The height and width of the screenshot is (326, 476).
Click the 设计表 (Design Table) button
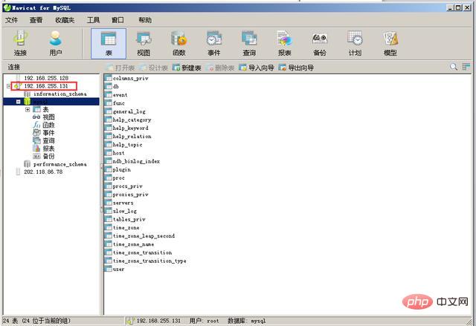tap(154, 68)
